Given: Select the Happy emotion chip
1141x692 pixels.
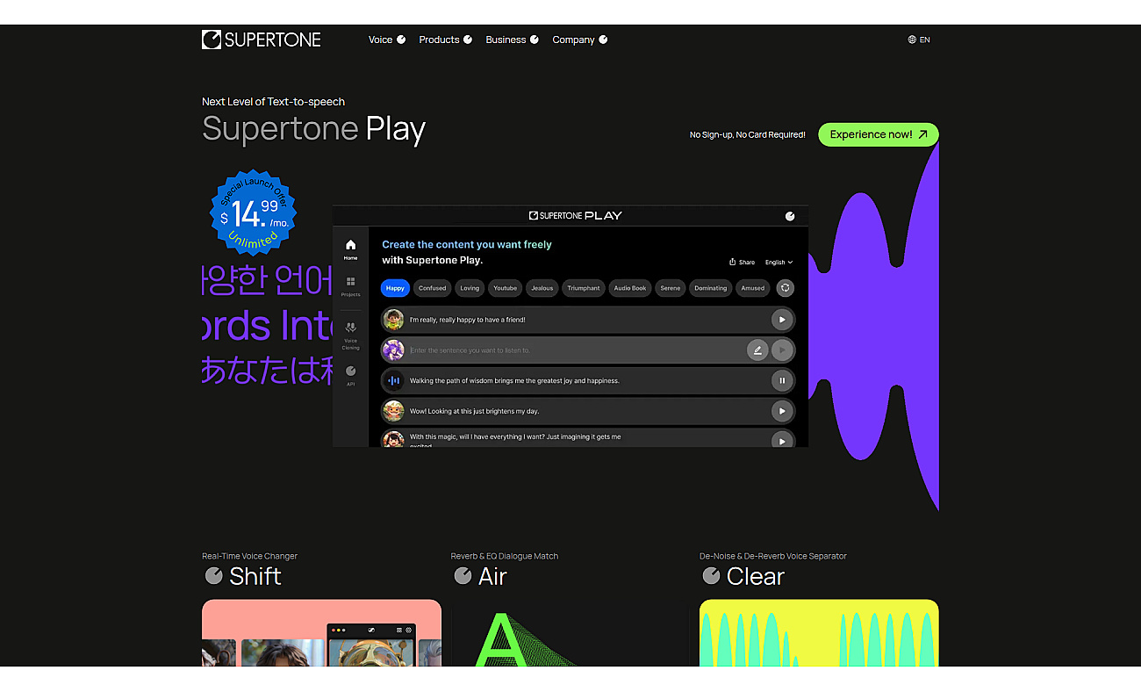Looking at the screenshot, I should [x=395, y=288].
